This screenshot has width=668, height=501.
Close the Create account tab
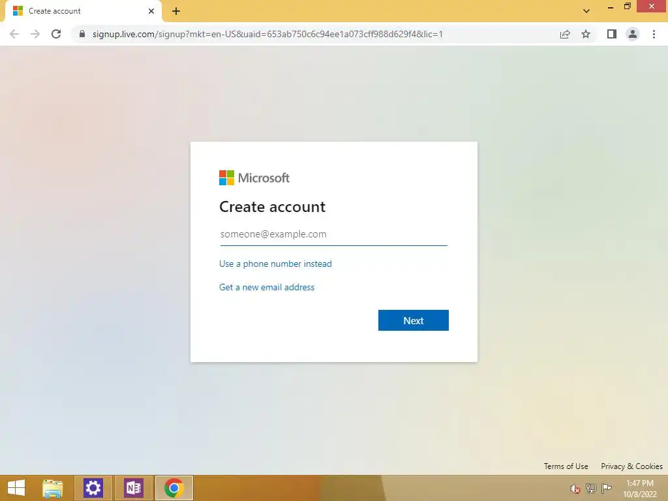tap(151, 11)
